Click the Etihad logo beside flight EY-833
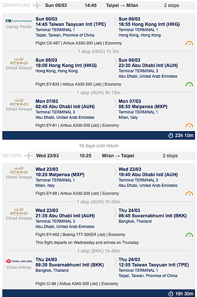The height and width of the screenshot is (297, 197). click(x=19, y=61)
